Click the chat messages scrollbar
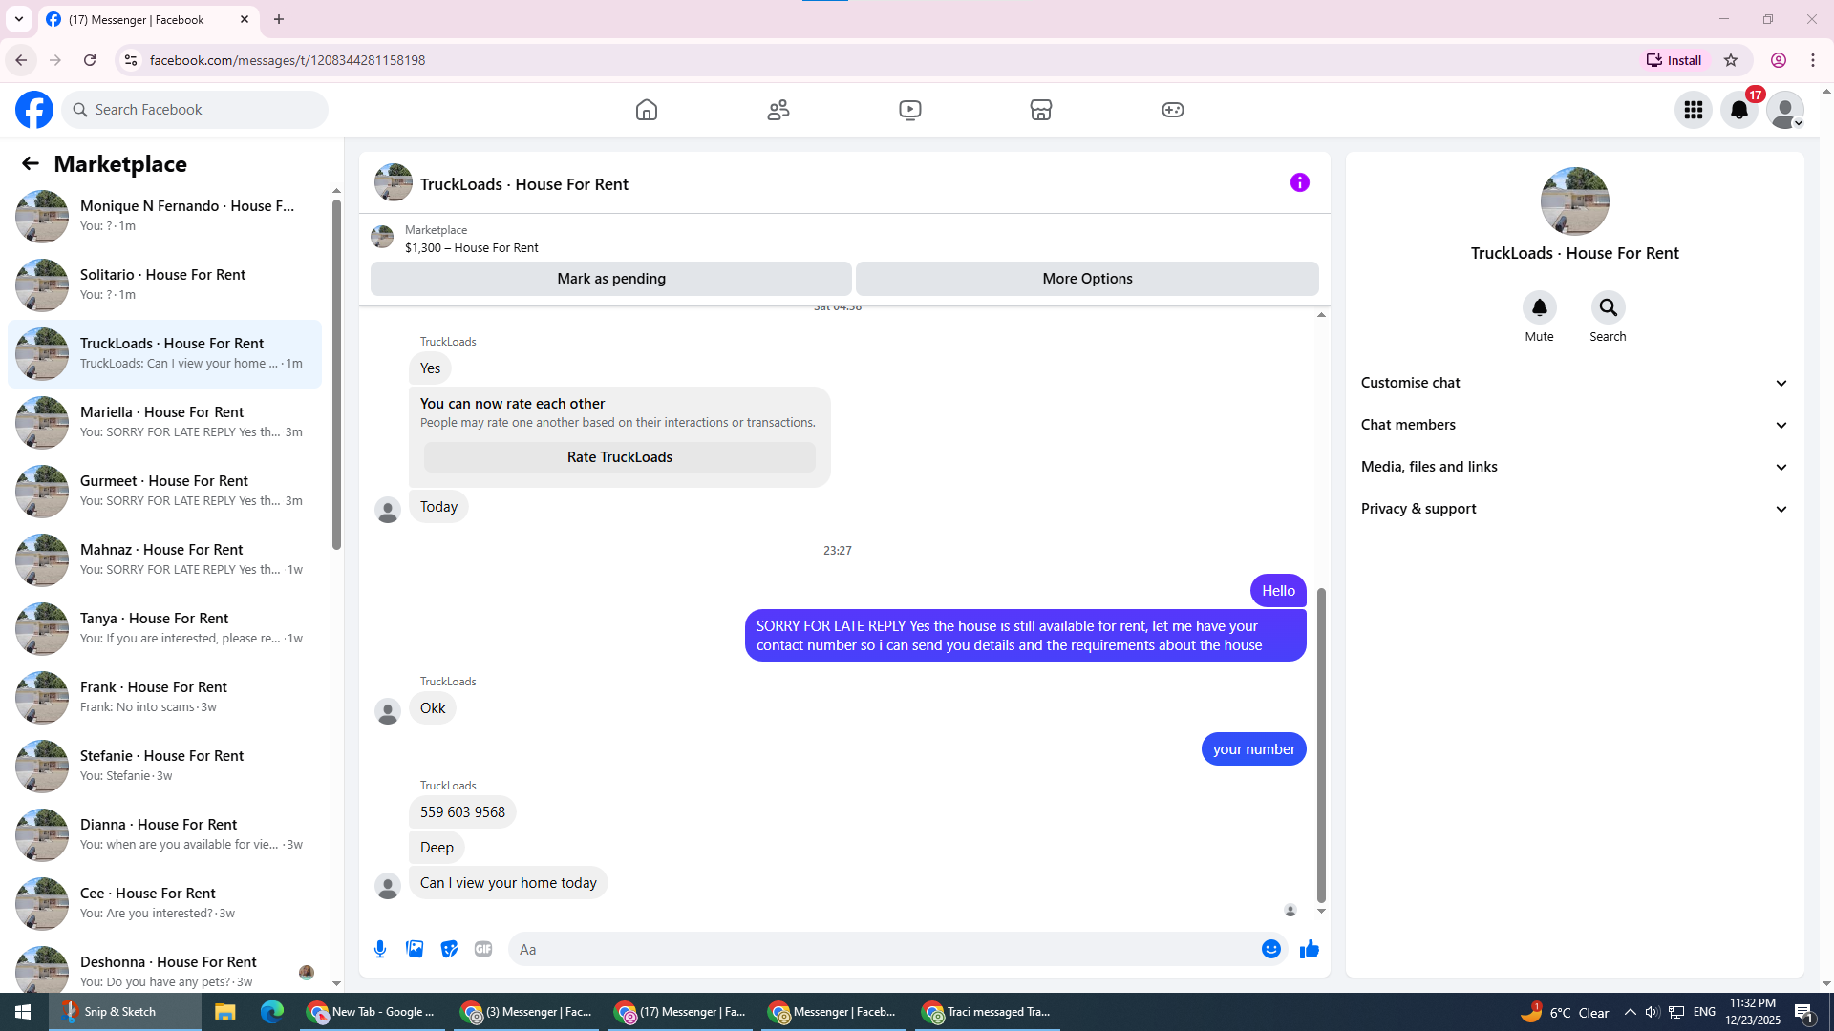Image resolution: width=1834 pixels, height=1031 pixels. coord(1321,745)
